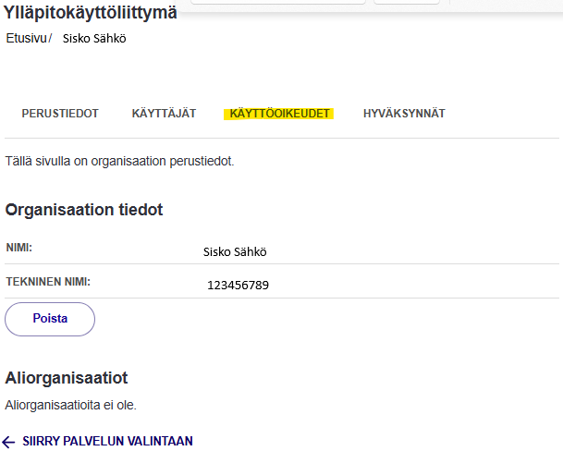Click the Organisaation tiedot heading
563x451 pixels.
(84, 210)
